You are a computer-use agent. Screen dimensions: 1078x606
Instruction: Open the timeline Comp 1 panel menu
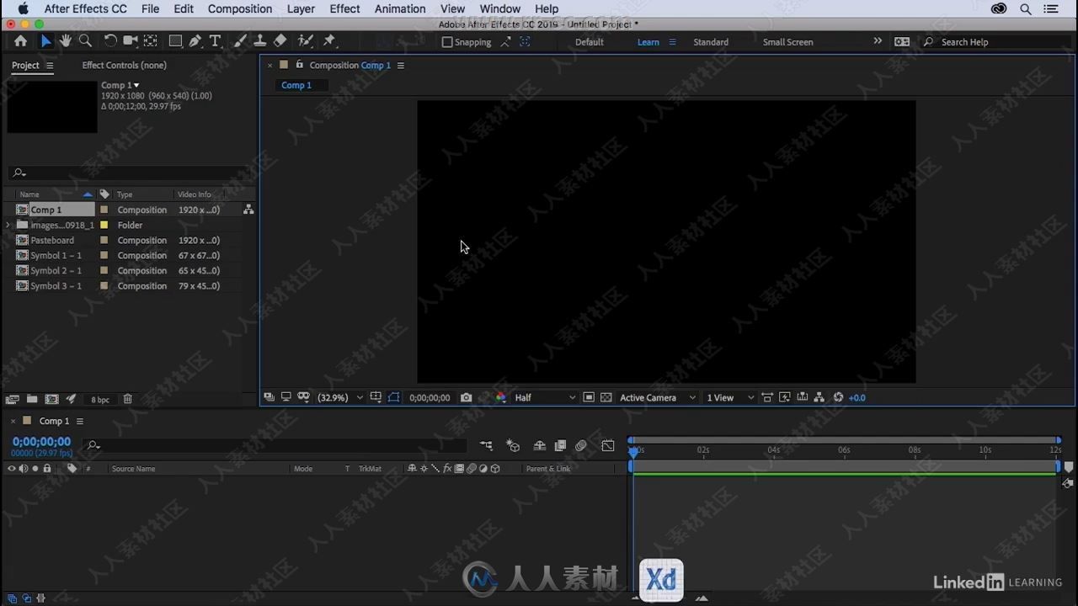80,421
